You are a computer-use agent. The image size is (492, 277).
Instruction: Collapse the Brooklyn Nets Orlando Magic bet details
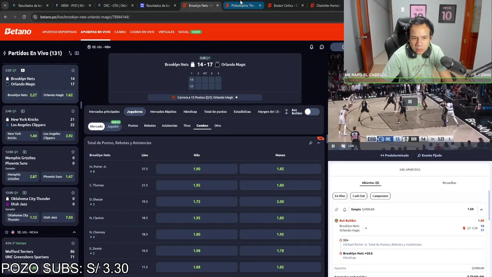[366, 228]
